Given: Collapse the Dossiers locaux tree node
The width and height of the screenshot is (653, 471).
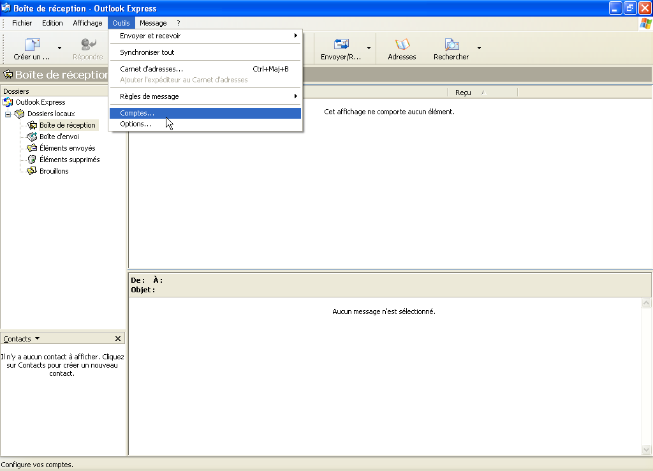Looking at the screenshot, I should click(x=8, y=114).
